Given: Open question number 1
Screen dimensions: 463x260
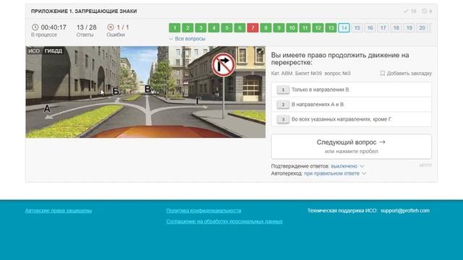Looking at the screenshot, I should 174,27.
